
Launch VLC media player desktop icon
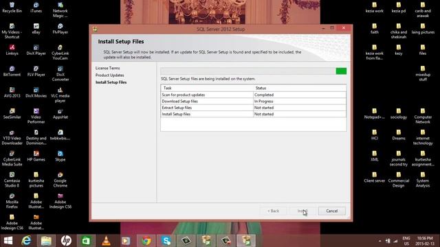point(60,95)
